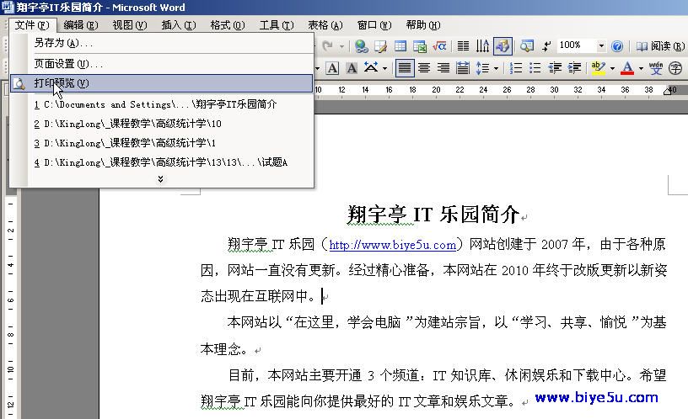The width and height of the screenshot is (688, 419).
Task: Open the Tables and Borders toolbar icon
Action: 380,46
